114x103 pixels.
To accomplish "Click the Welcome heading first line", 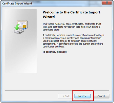I will point(71,12).
